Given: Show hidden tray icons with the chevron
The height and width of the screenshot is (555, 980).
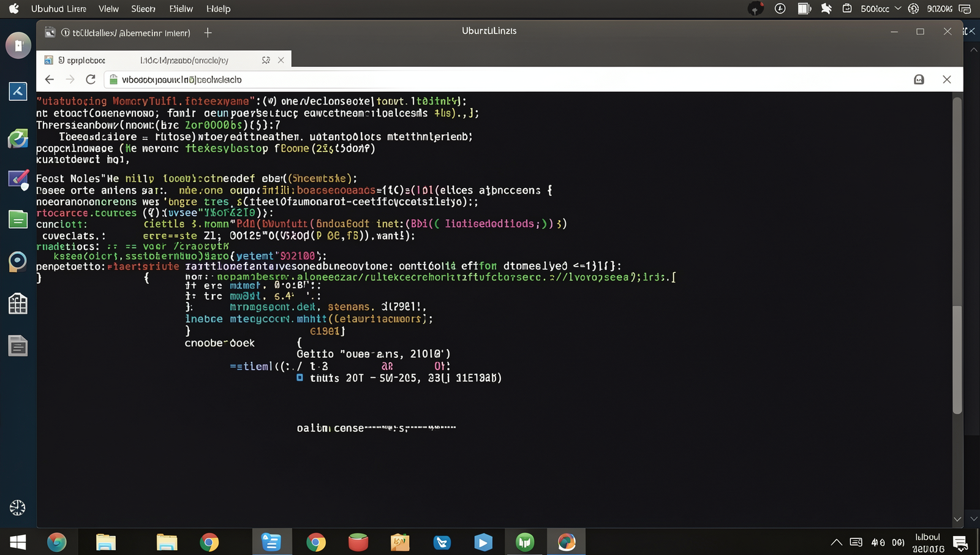Looking at the screenshot, I should pos(836,542).
